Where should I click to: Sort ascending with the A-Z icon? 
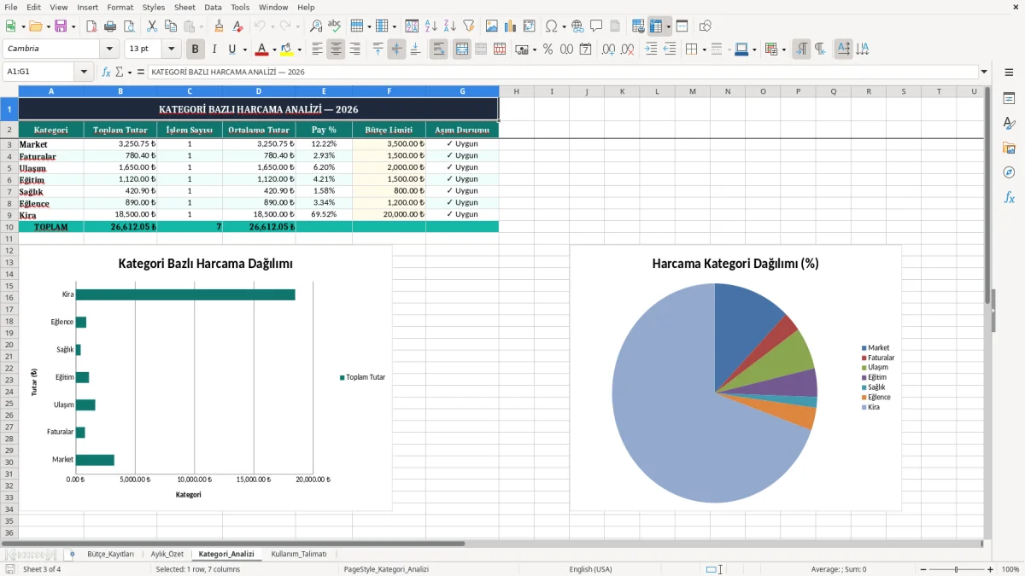point(430,26)
